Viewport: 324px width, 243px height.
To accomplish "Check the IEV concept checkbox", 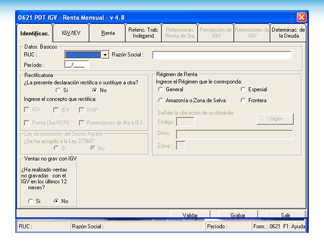I will [56, 110].
